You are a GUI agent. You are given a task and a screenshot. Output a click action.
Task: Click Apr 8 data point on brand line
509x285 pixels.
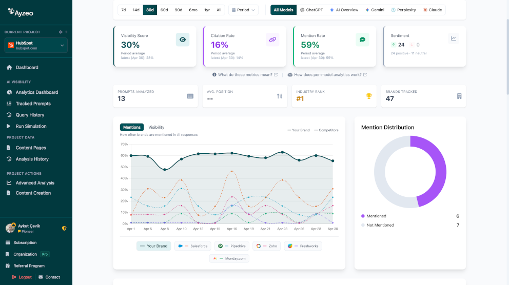tap(165, 170)
